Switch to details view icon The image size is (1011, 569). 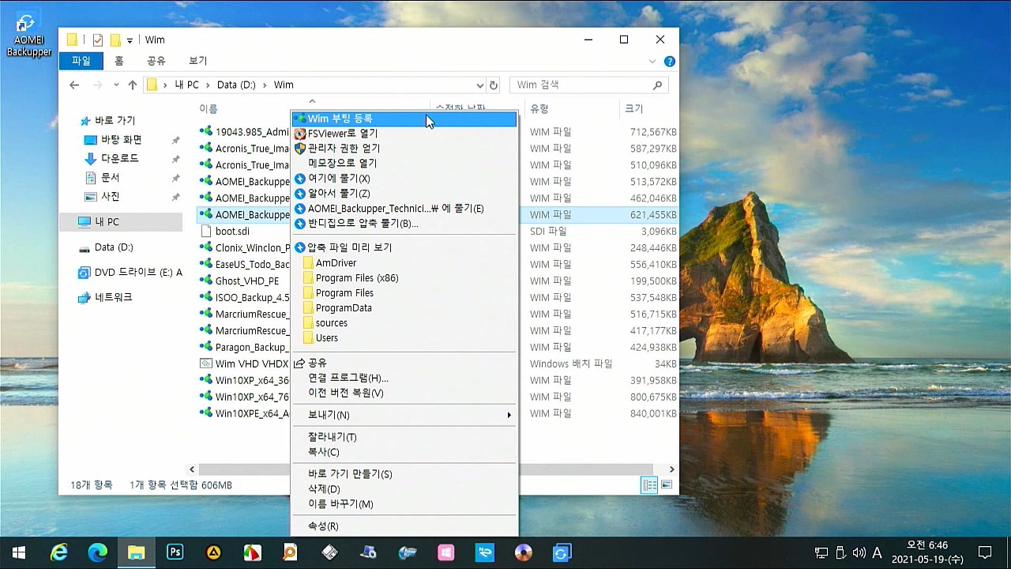click(x=649, y=485)
